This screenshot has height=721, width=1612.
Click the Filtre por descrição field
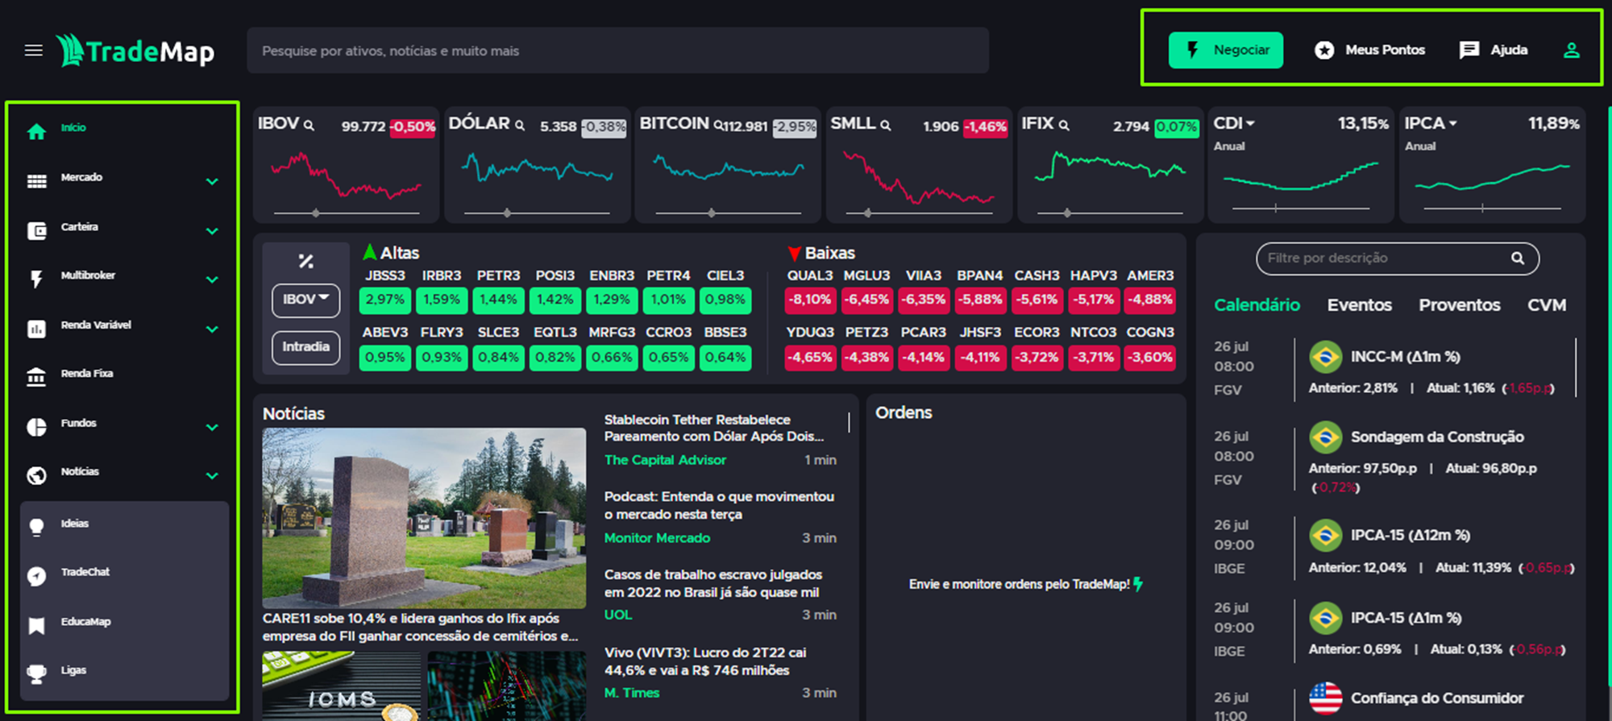coord(1398,259)
